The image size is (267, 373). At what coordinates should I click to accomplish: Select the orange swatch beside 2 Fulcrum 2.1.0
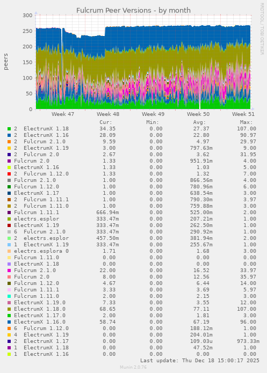[9, 142]
